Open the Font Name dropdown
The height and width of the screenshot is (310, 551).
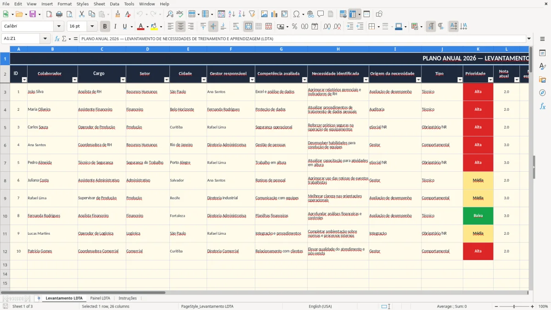(60, 27)
